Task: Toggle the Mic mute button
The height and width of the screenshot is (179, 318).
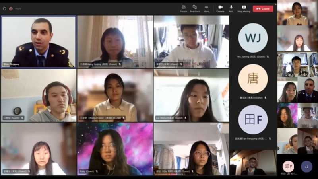Action: (x=231, y=8)
